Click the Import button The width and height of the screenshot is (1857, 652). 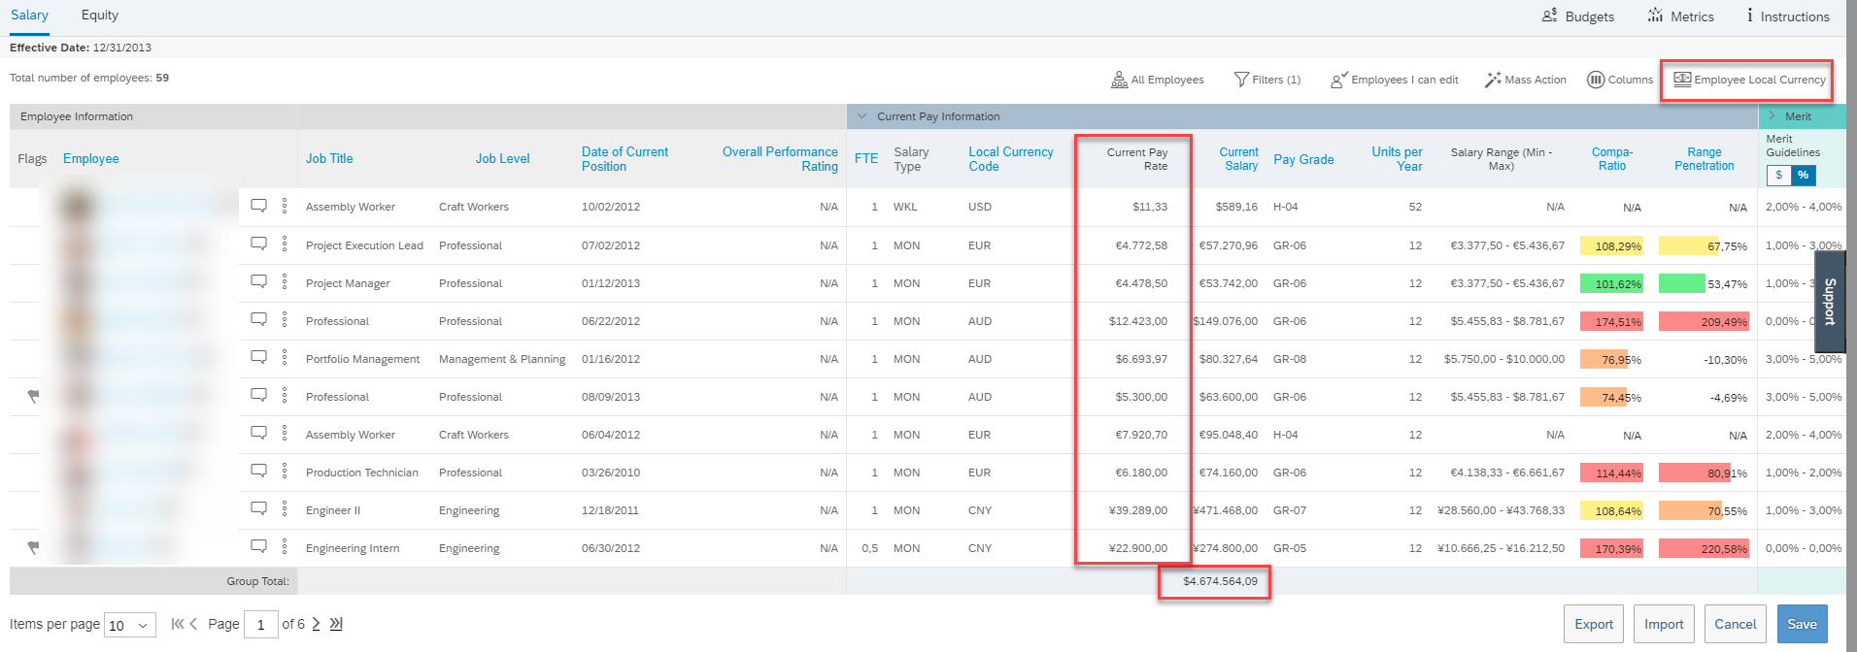click(1664, 624)
